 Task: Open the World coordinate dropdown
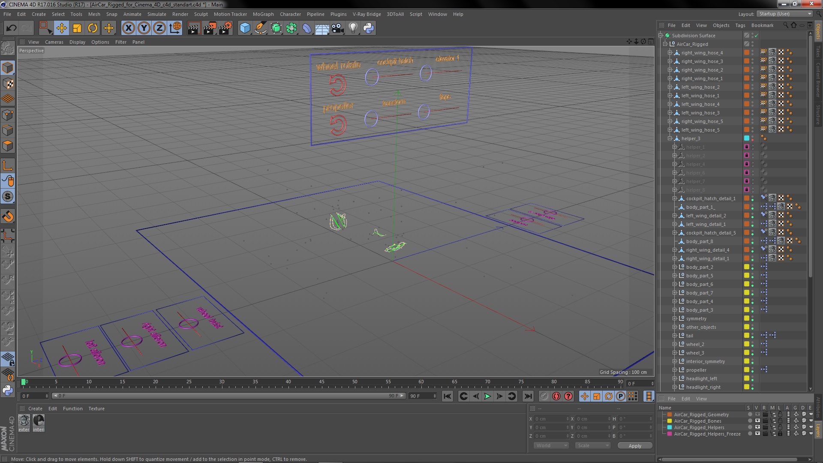[x=551, y=445]
